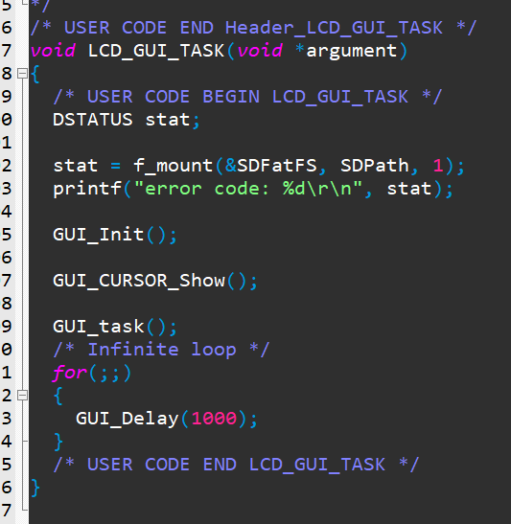Click the SDPath argument

click(375, 166)
